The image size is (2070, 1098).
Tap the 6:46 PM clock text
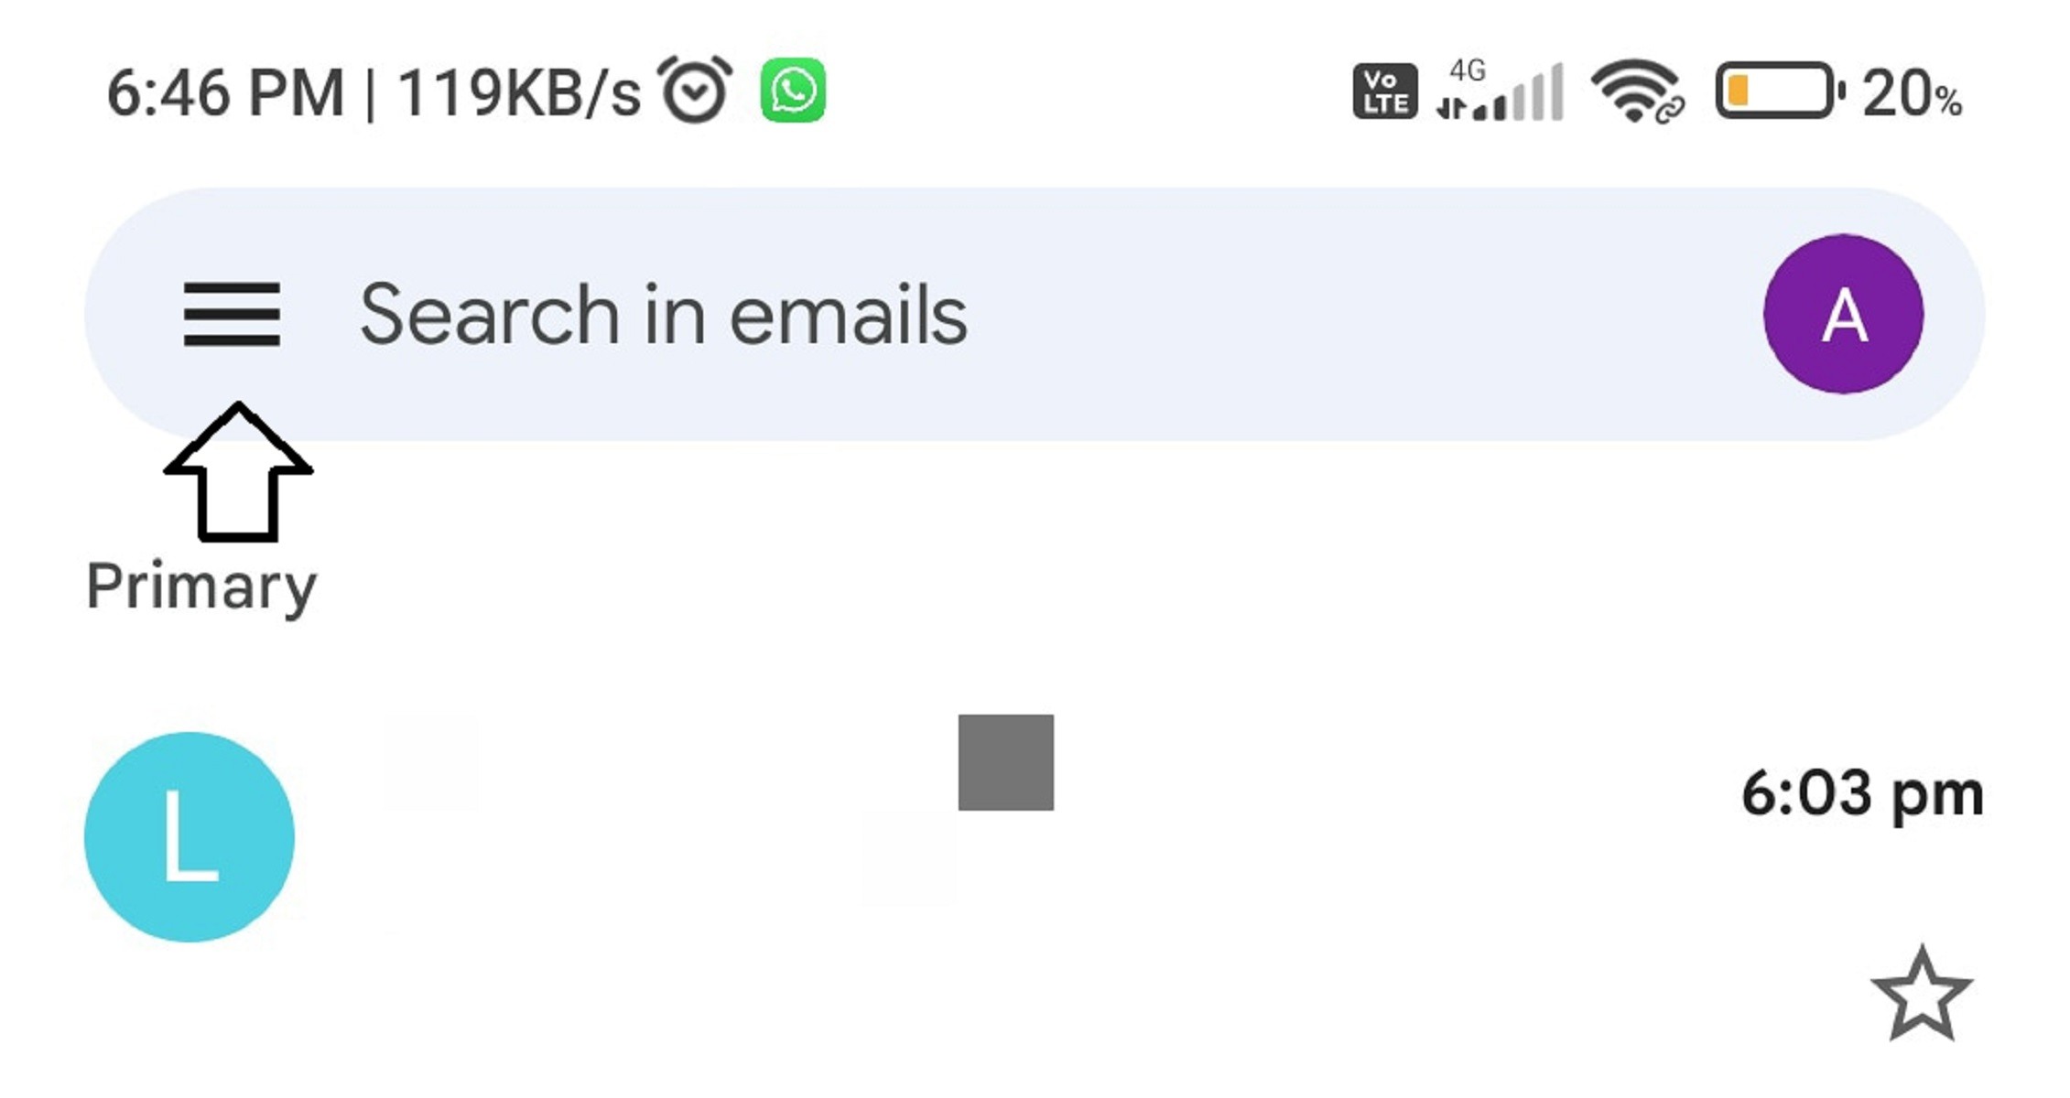225,92
